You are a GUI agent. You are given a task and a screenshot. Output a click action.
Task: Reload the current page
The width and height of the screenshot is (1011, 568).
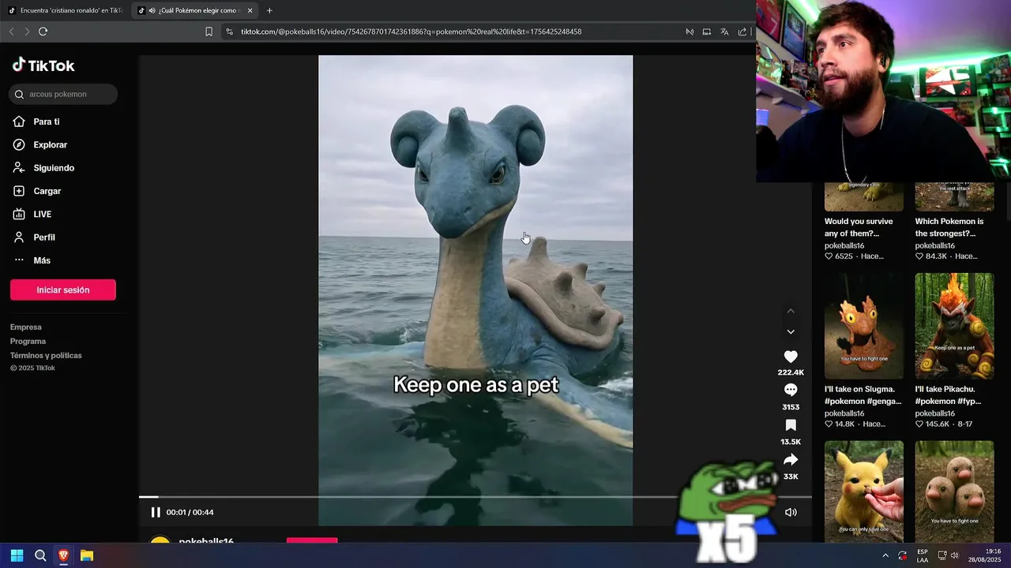click(43, 32)
